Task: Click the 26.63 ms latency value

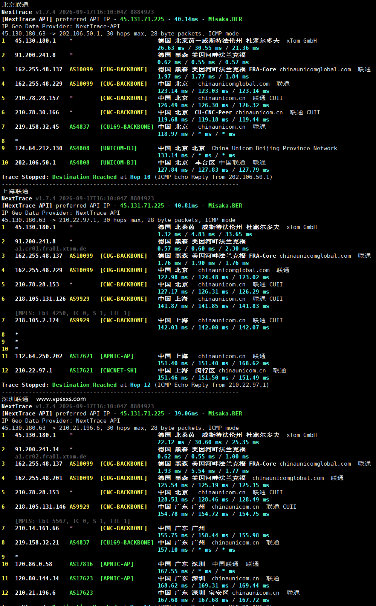Action: point(171,48)
